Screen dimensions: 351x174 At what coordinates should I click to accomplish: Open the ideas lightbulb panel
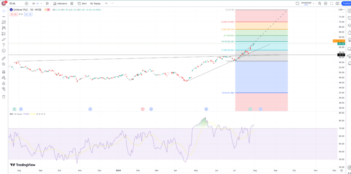pyautogui.click(x=349, y=40)
